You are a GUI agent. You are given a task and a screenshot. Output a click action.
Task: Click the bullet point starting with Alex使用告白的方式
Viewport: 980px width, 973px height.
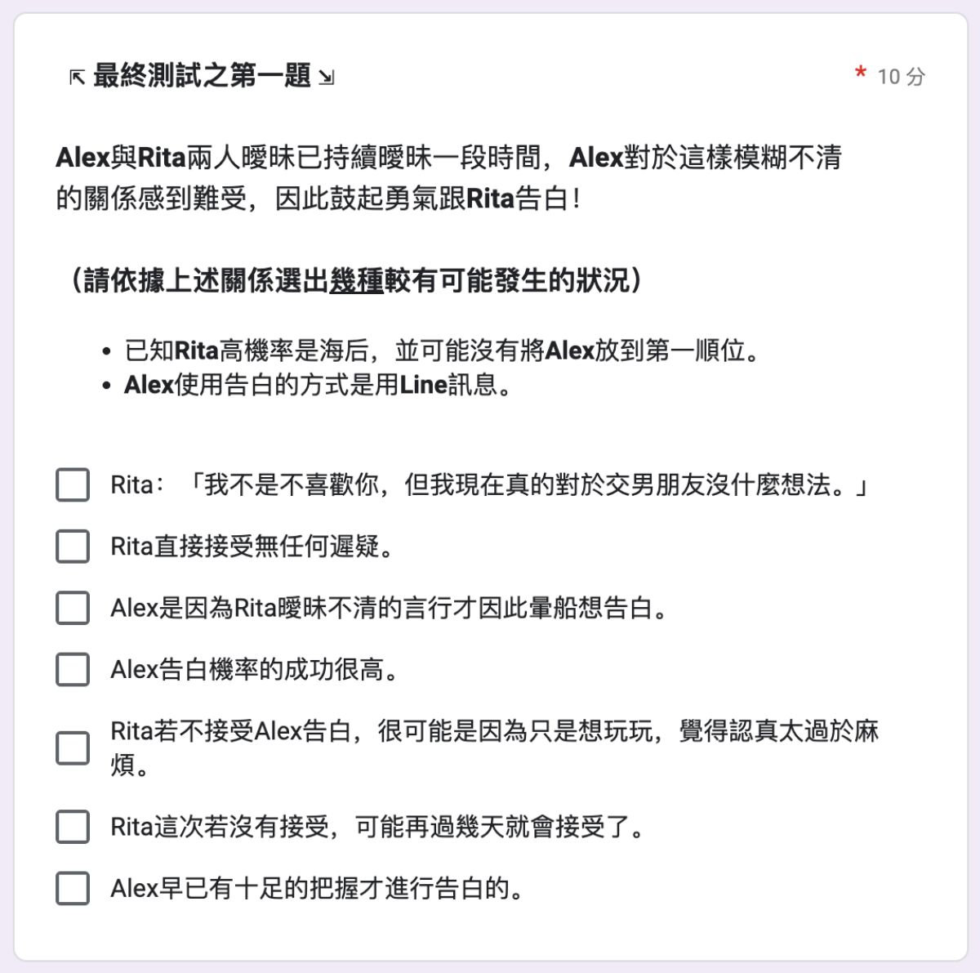pos(318,385)
